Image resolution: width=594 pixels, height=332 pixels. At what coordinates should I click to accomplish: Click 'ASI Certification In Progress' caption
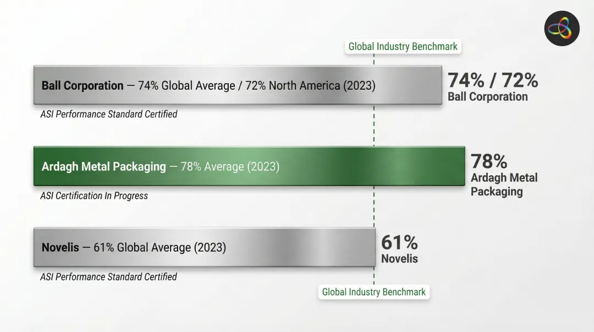click(x=94, y=196)
